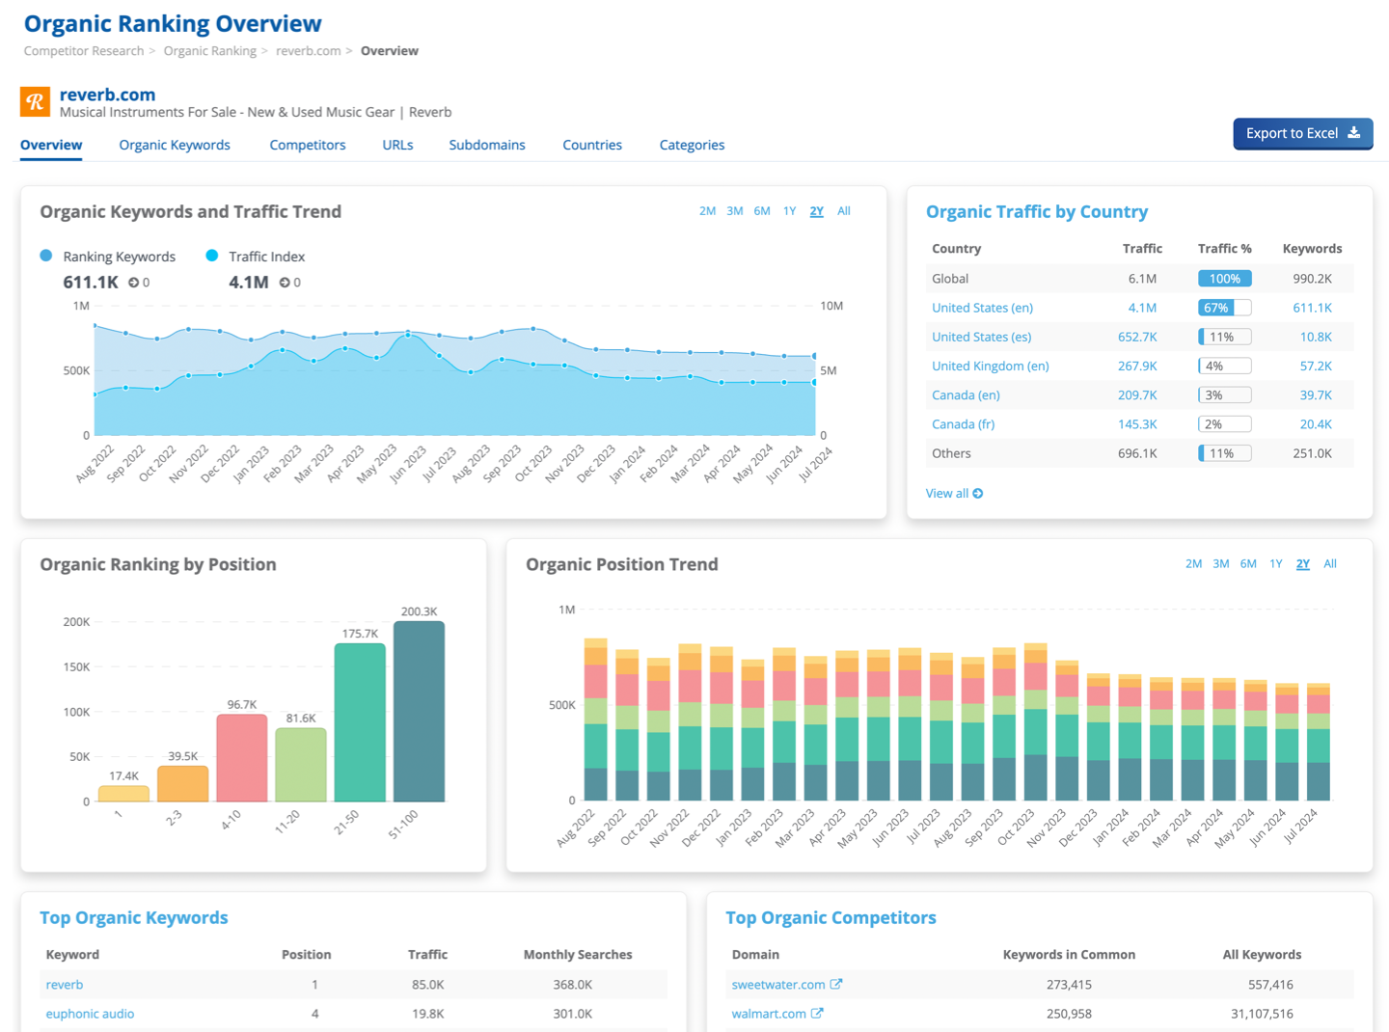This screenshot has height=1032, width=1389.
Task: Open the 'reverb' keyword link
Action: point(65,985)
